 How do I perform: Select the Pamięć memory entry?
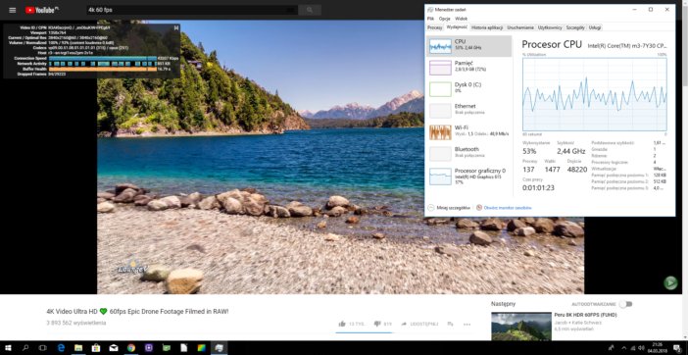(x=468, y=68)
